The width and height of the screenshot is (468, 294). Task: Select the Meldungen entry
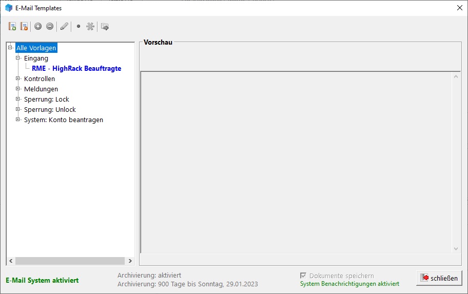coord(41,89)
